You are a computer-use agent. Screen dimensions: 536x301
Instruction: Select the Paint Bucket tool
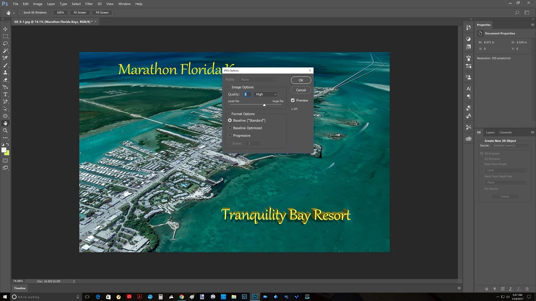5,87
